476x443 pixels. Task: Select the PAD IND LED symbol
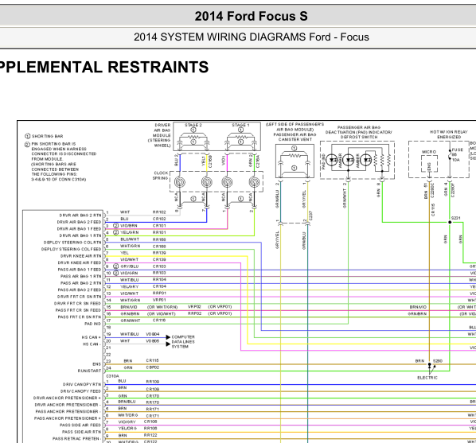pyautogui.click(x=332, y=160)
